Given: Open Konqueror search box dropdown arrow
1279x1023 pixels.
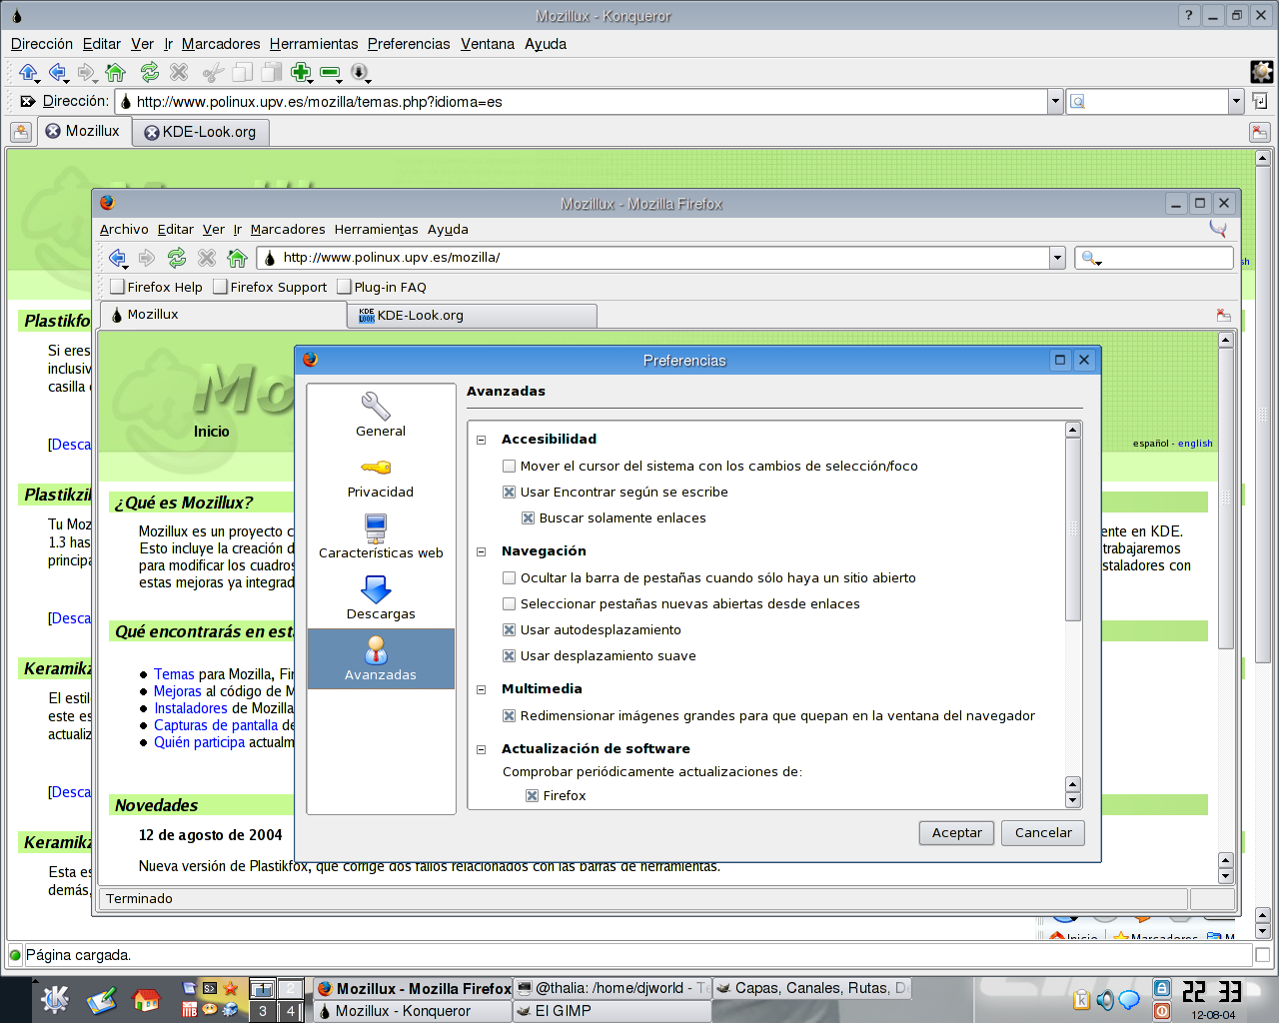Looking at the screenshot, I should [1236, 101].
